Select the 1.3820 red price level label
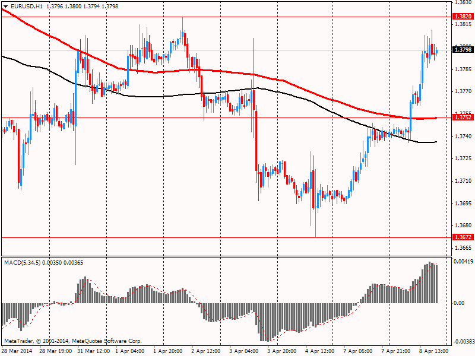The image size is (475, 356). point(463,17)
